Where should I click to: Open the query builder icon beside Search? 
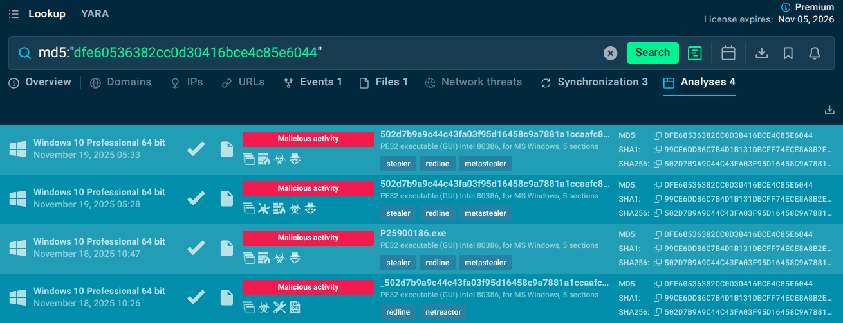694,53
